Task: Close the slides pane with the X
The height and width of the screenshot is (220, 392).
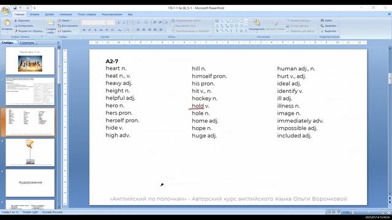Action: click(x=58, y=42)
